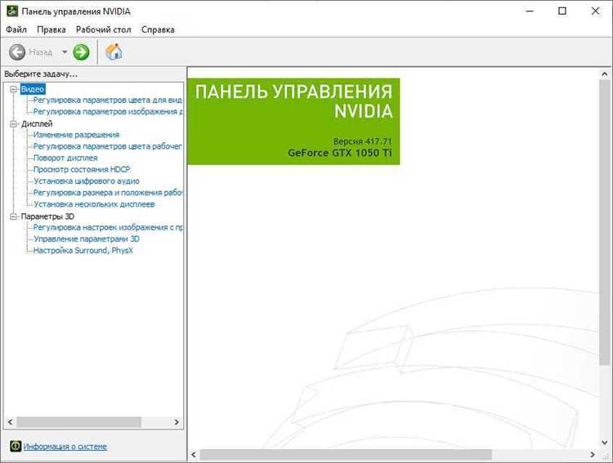The width and height of the screenshot is (613, 463).
Task: Click the grey Back arrow icon
Action: [17, 52]
